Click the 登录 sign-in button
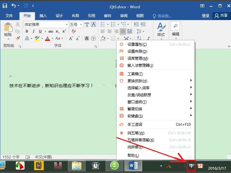The image size is (231, 173). [x=205, y=16]
